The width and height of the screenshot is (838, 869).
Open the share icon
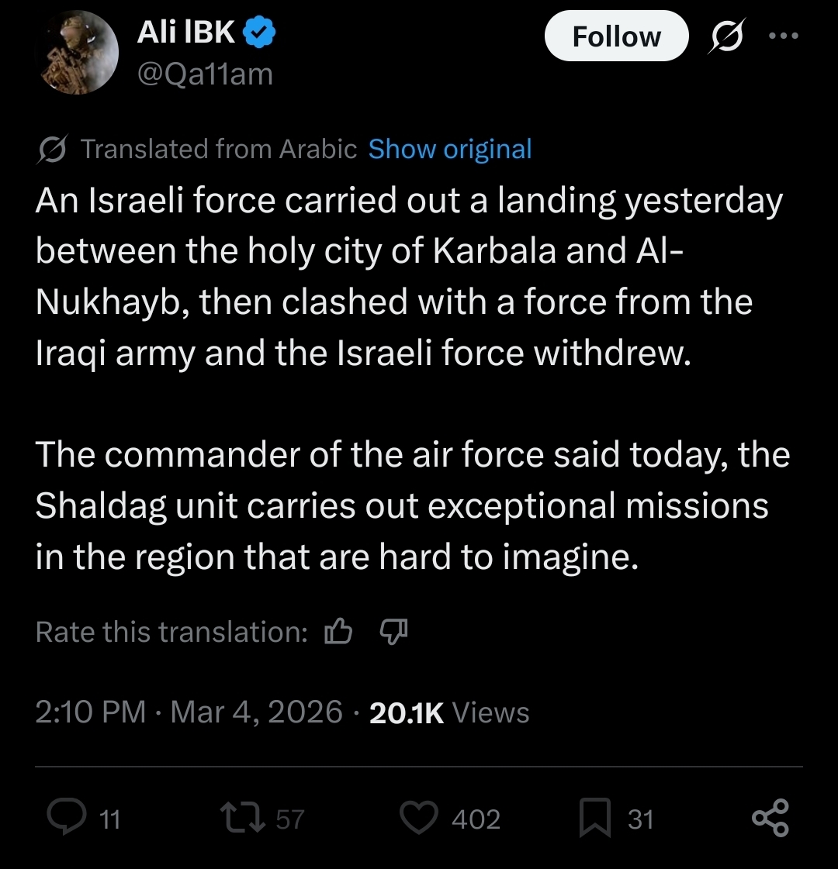pyautogui.click(x=770, y=819)
